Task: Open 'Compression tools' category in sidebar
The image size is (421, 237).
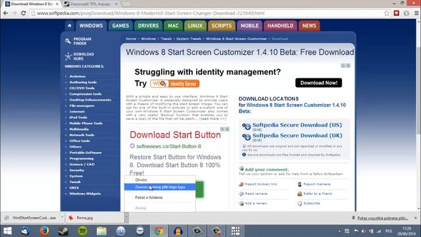Action: tap(86, 93)
